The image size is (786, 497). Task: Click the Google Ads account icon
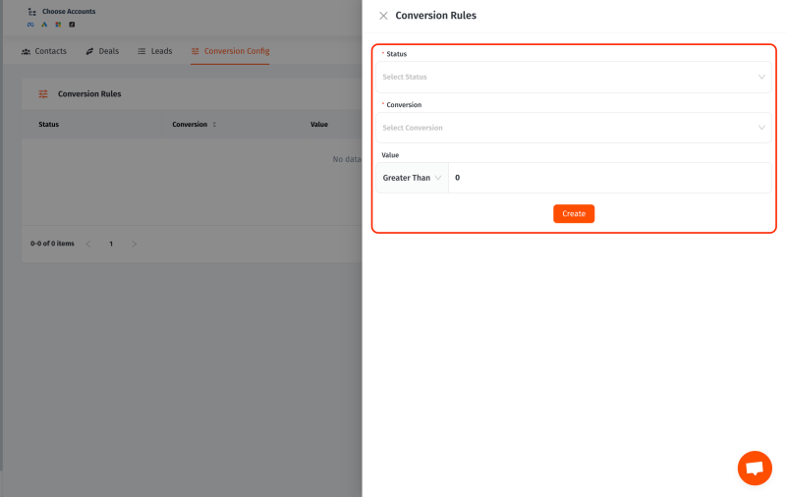(44, 25)
